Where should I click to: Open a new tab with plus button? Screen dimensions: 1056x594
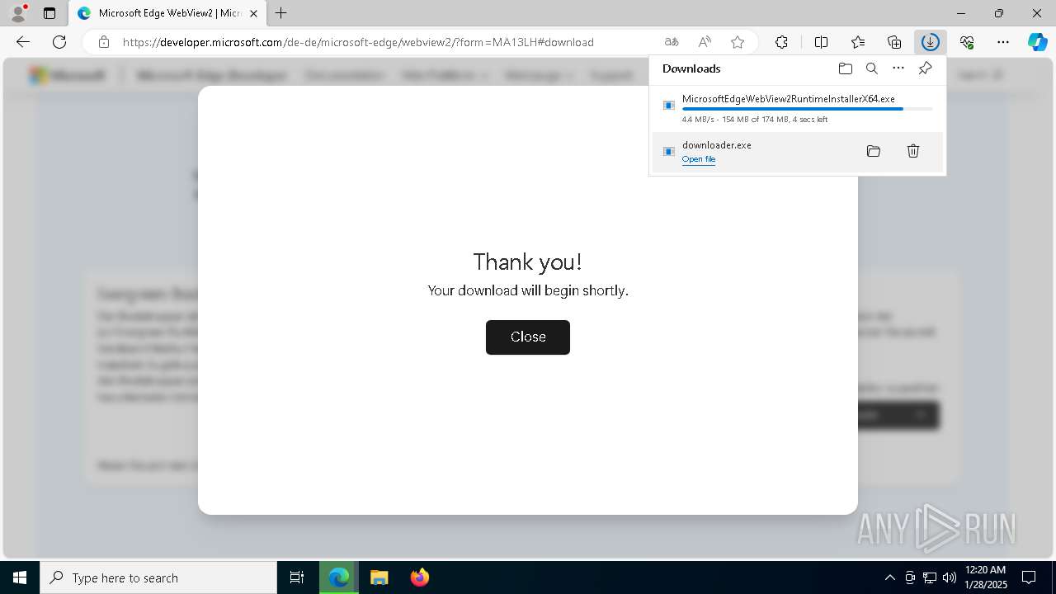click(x=281, y=13)
